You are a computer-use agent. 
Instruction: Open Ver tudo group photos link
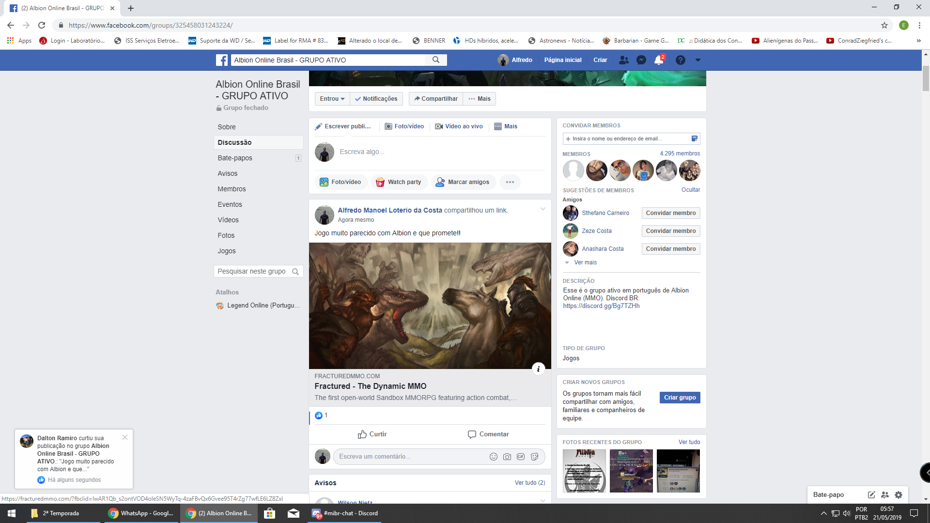click(689, 442)
